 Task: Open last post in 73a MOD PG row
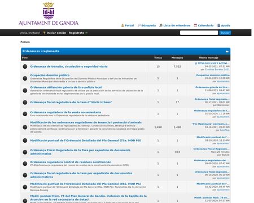coord(213,138)
